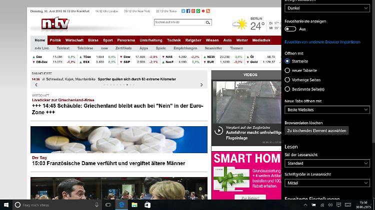The width and height of the screenshot is (375, 210).
Task: Open the Facebook icon in n-tv header
Action: [188, 11]
